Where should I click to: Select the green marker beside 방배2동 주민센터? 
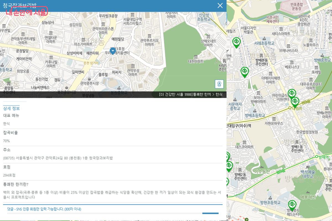coord(229,166)
